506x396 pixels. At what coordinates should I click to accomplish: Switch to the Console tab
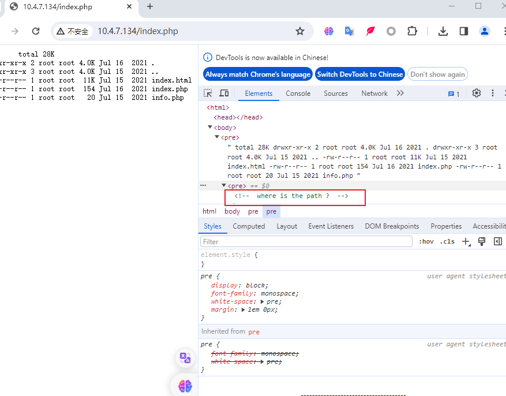click(x=298, y=94)
